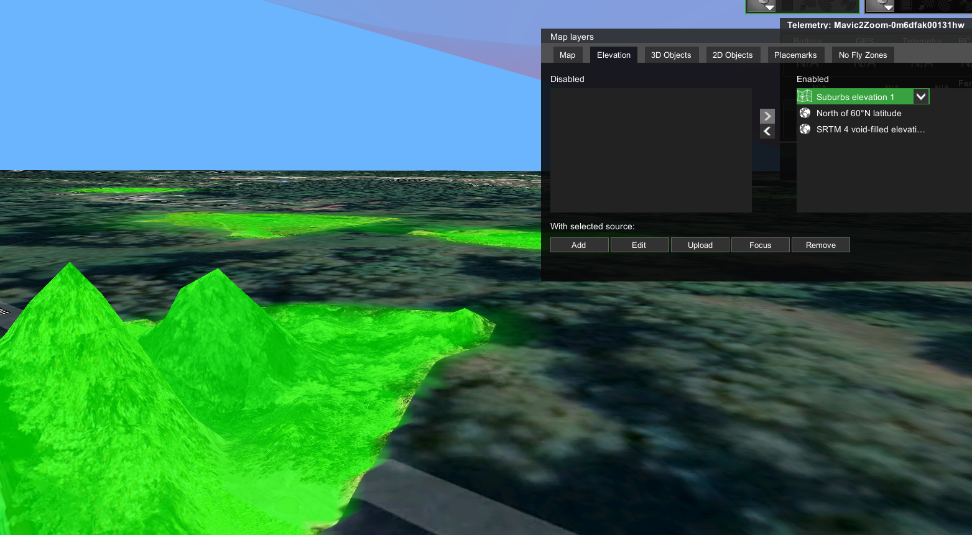Screen dimensions: 972x535
Task: Open the 2D Objects tab
Action: [733, 55]
